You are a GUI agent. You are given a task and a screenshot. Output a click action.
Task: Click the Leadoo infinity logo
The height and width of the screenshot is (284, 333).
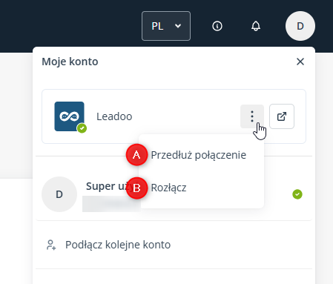69,116
